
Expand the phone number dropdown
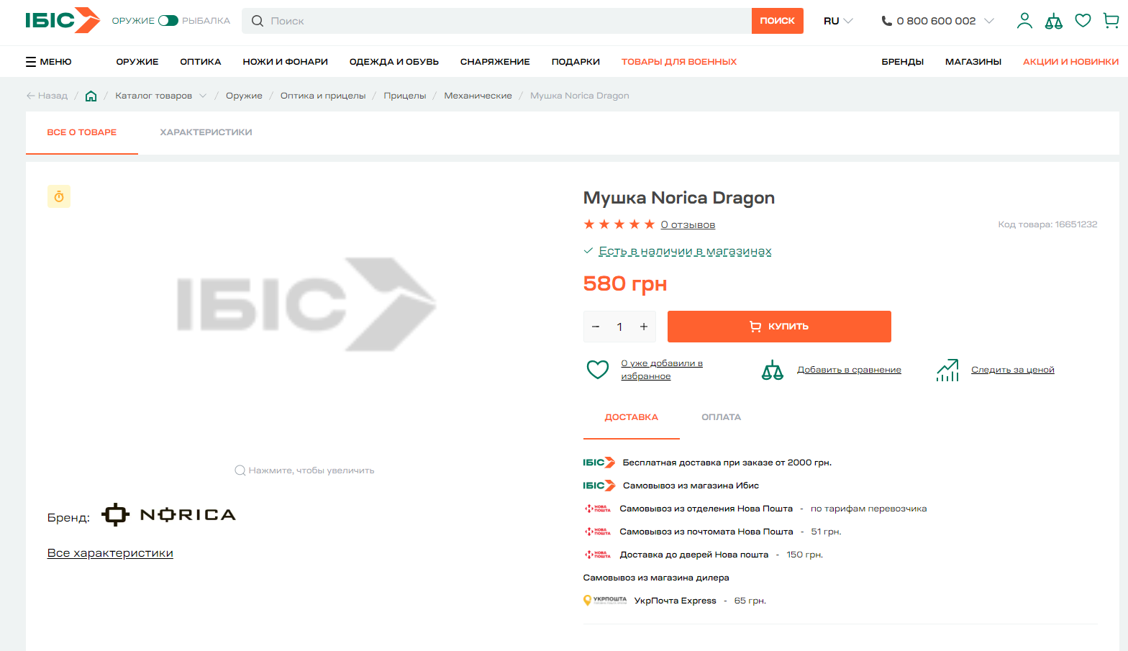pyautogui.click(x=989, y=21)
